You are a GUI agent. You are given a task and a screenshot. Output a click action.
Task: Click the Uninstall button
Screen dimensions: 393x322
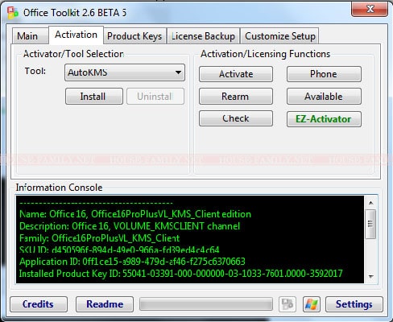[x=155, y=97]
